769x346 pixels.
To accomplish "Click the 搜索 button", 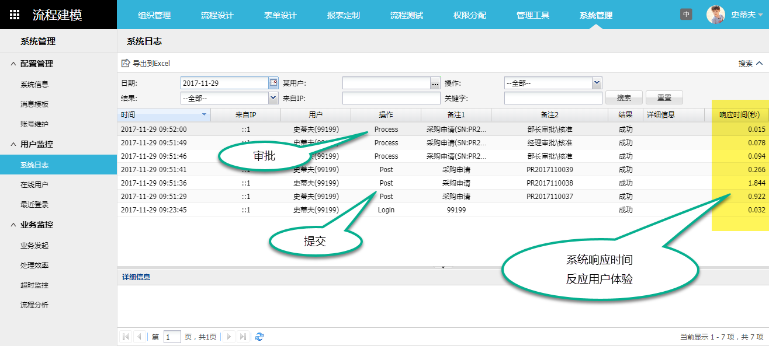I will pyautogui.click(x=623, y=98).
